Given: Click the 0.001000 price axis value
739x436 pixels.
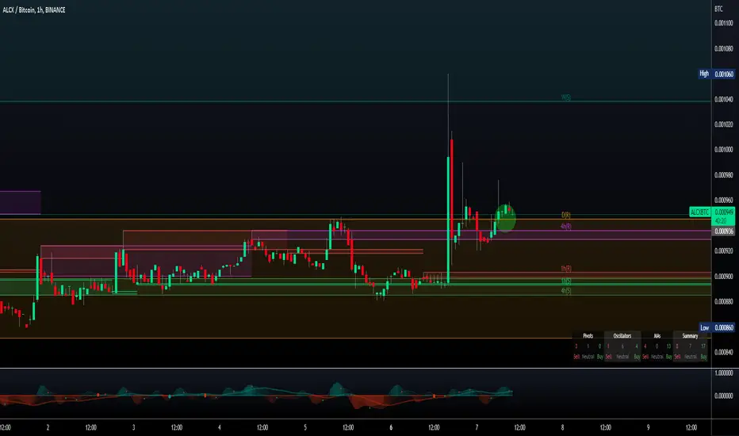Looking at the screenshot, I should (x=723, y=150).
